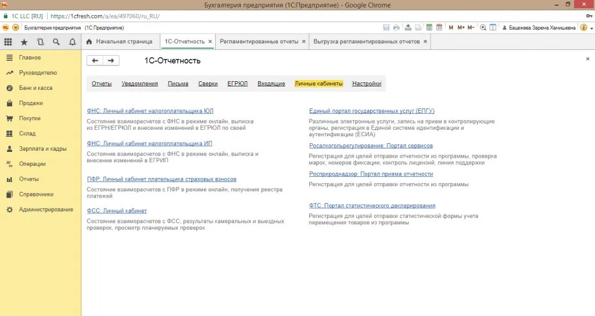Screen dimensions: 595x316
Task: Open the favorites star icon
Action: [24, 42]
